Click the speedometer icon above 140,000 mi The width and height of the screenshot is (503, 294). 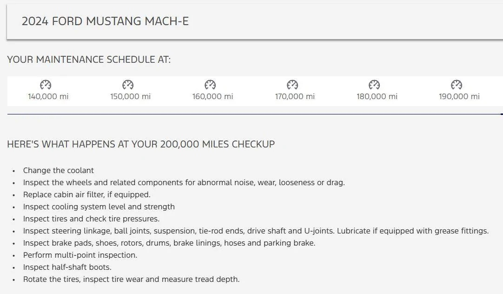tap(46, 85)
